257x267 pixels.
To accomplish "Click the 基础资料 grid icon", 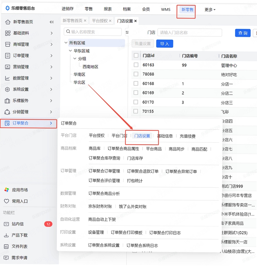I will 8,33.
